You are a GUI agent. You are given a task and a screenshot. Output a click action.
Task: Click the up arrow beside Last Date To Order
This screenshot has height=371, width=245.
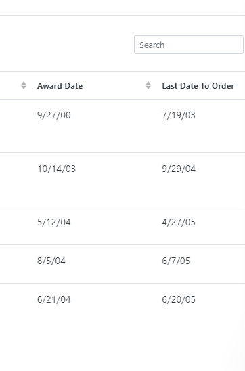(148, 83)
